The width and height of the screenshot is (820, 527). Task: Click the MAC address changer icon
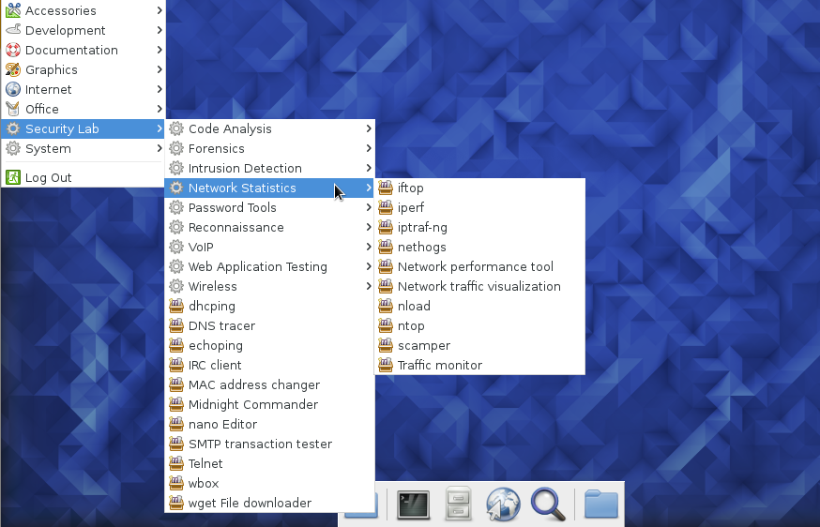pos(176,384)
